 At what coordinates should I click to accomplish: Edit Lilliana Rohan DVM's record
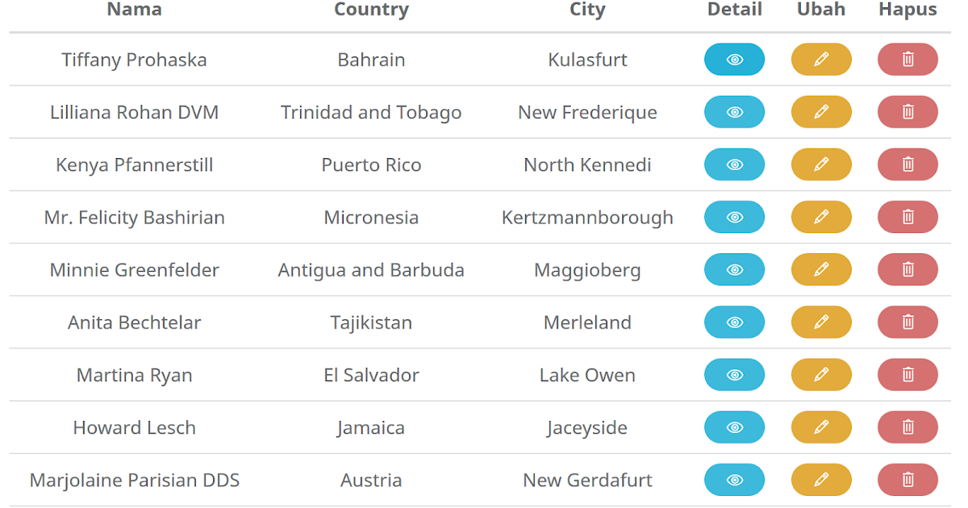click(821, 112)
